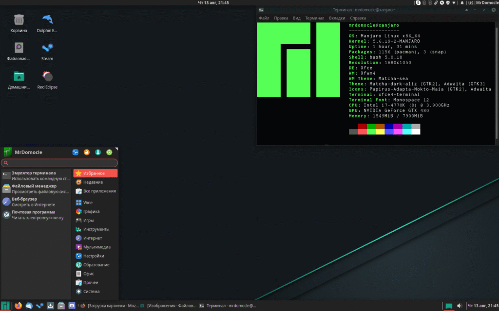Launch Firefox from the bottom panel

(x=18, y=306)
